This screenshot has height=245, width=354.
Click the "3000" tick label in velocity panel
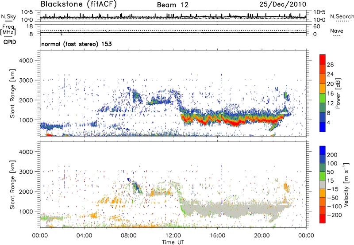pos(26,172)
